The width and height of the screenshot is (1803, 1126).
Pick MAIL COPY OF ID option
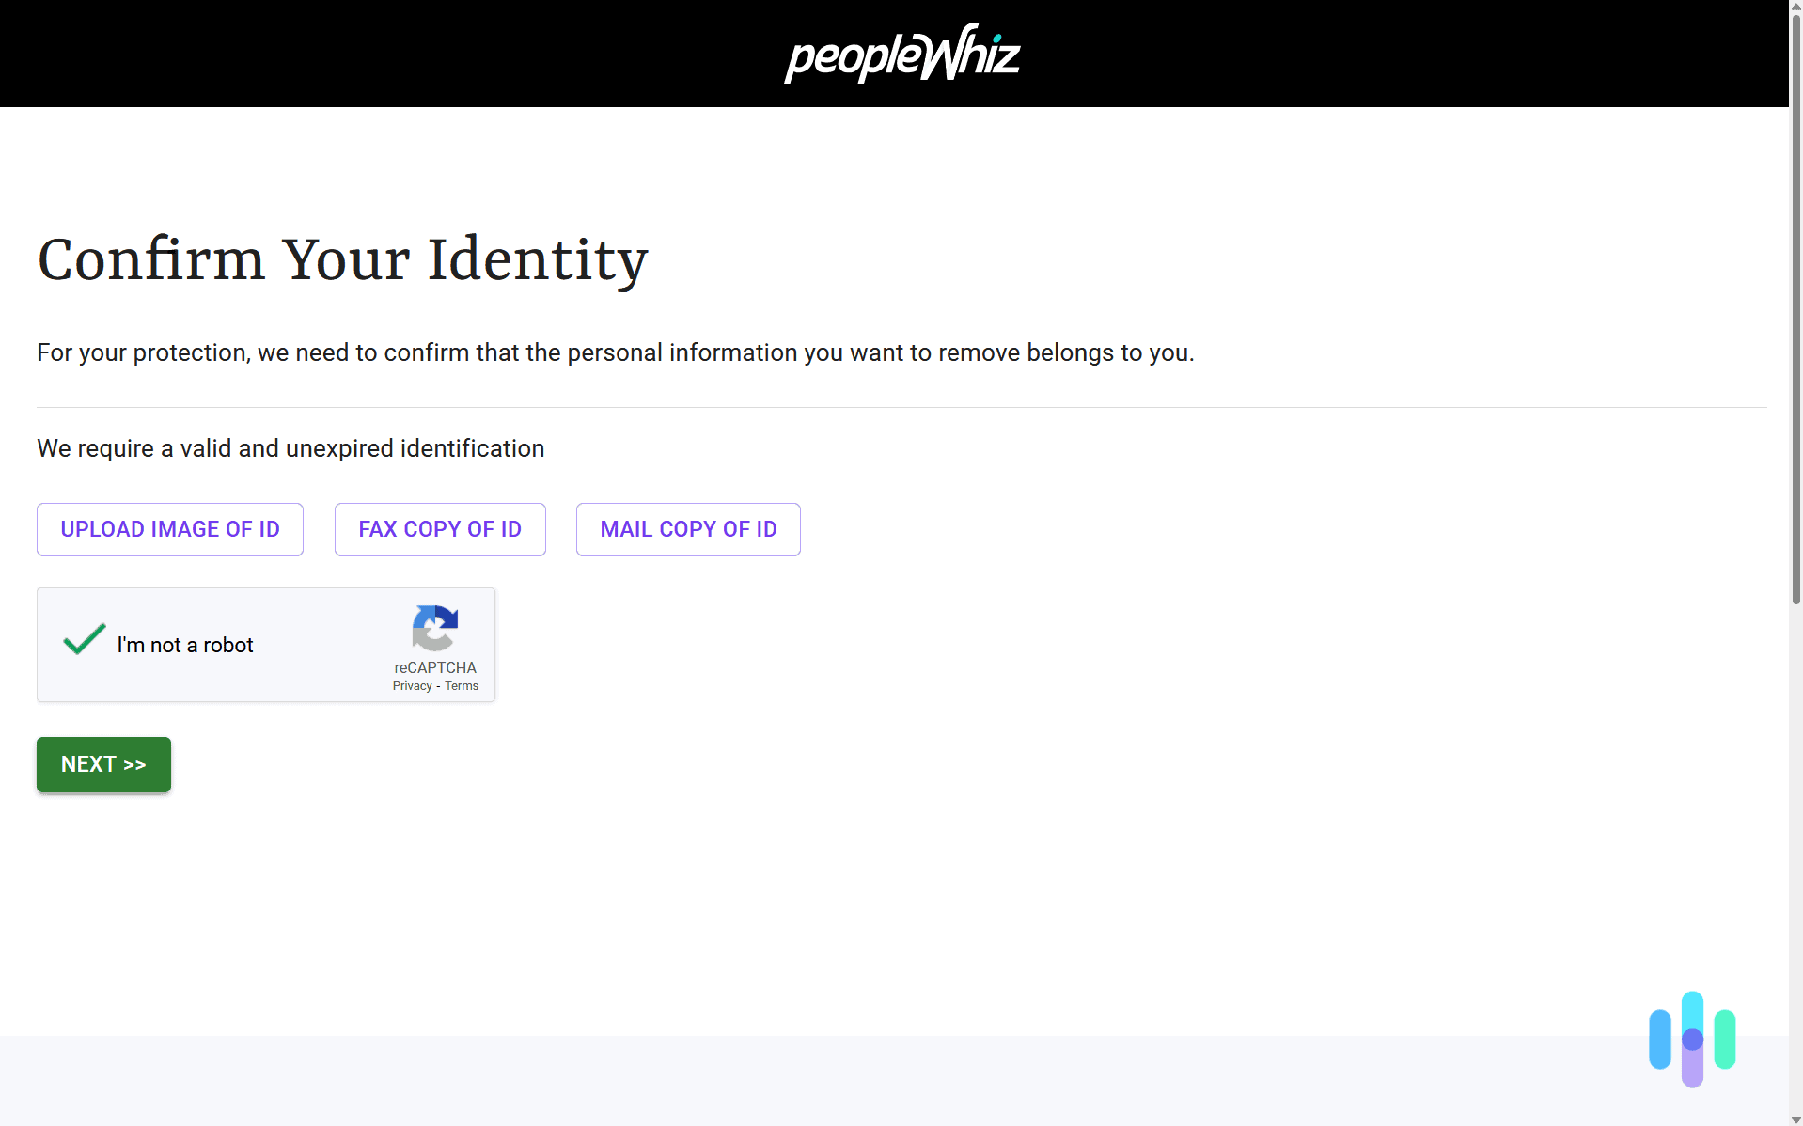click(x=687, y=529)
